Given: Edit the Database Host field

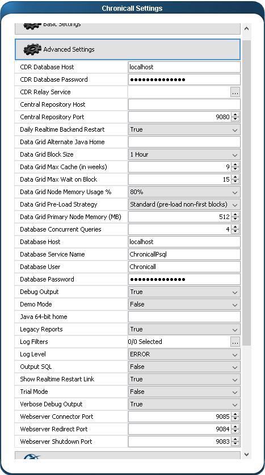Looking at the screenshot, I should click(184, 242).
